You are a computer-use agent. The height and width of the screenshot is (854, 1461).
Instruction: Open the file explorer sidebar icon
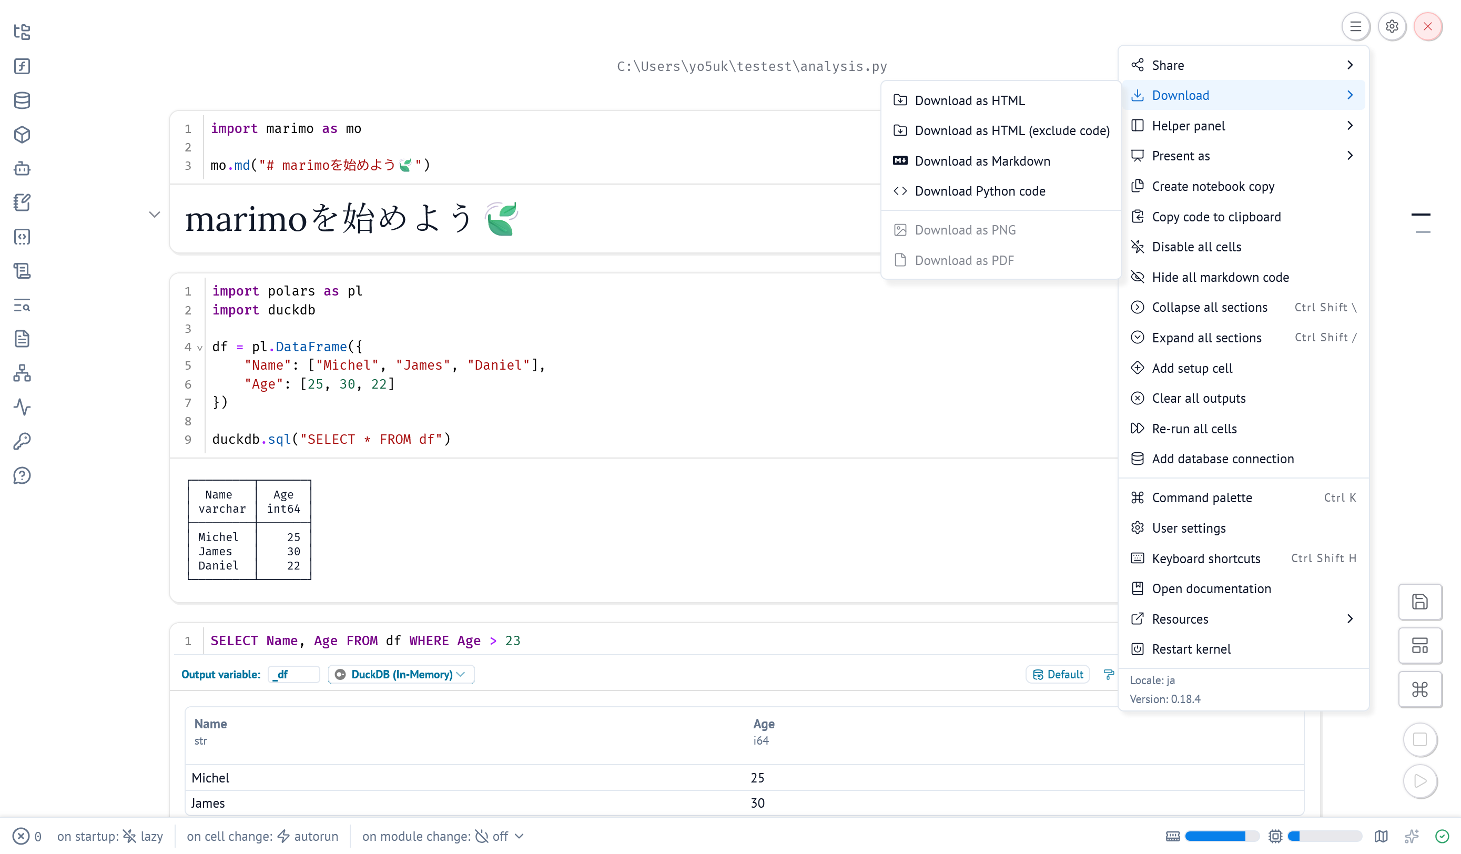point(22,32)
